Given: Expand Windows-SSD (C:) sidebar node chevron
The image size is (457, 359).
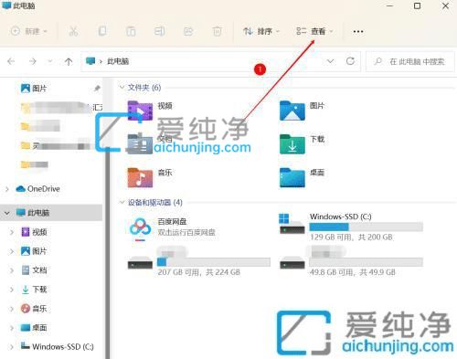Looking at the screenshot, I should pos(12,347).
